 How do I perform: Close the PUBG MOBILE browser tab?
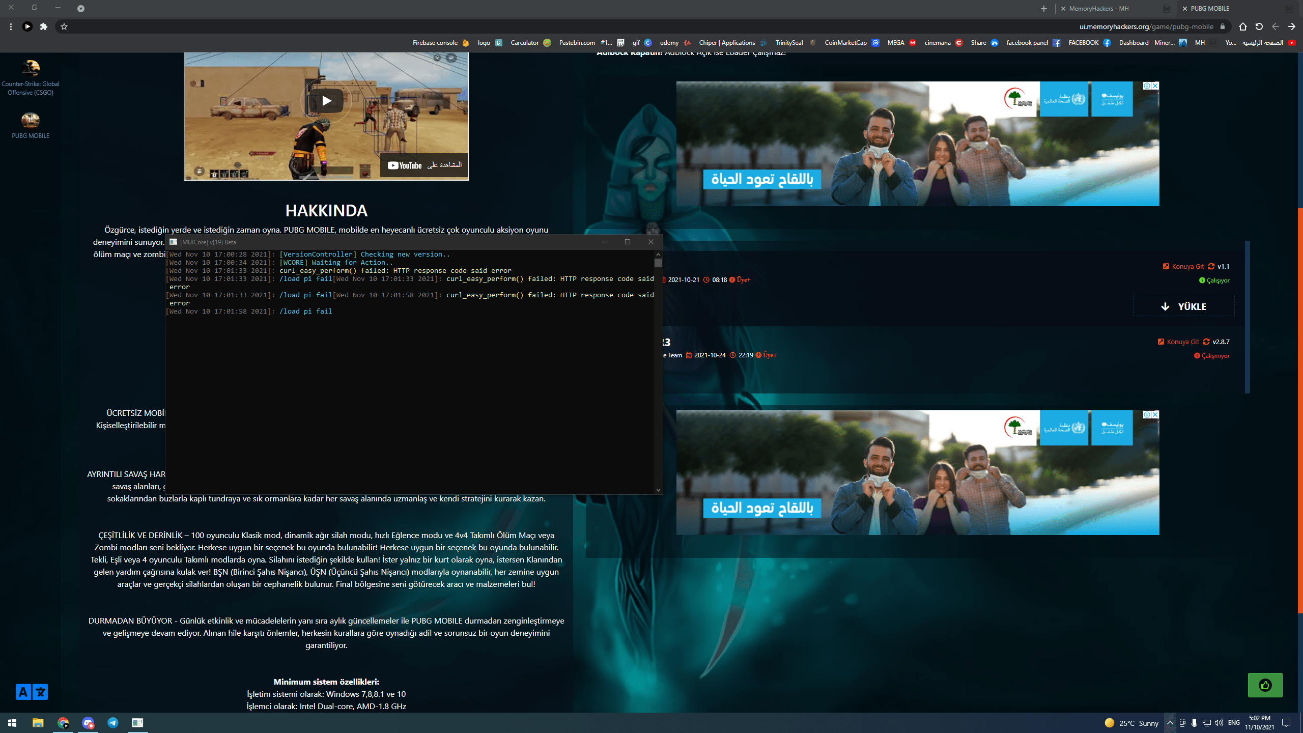click(x=1185, y=9)
